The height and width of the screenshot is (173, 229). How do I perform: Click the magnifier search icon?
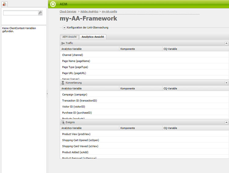[x=40, y=13]
